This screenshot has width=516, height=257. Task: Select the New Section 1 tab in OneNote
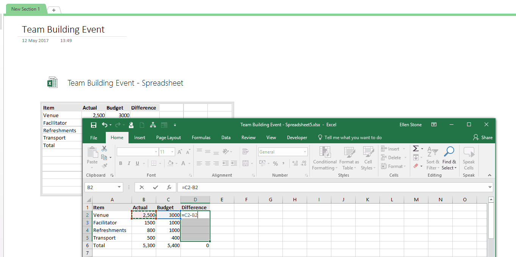[25, 9]
